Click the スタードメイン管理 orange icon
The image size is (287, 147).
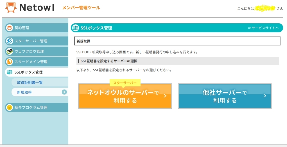pyautogui.click(x=9, y=62)
